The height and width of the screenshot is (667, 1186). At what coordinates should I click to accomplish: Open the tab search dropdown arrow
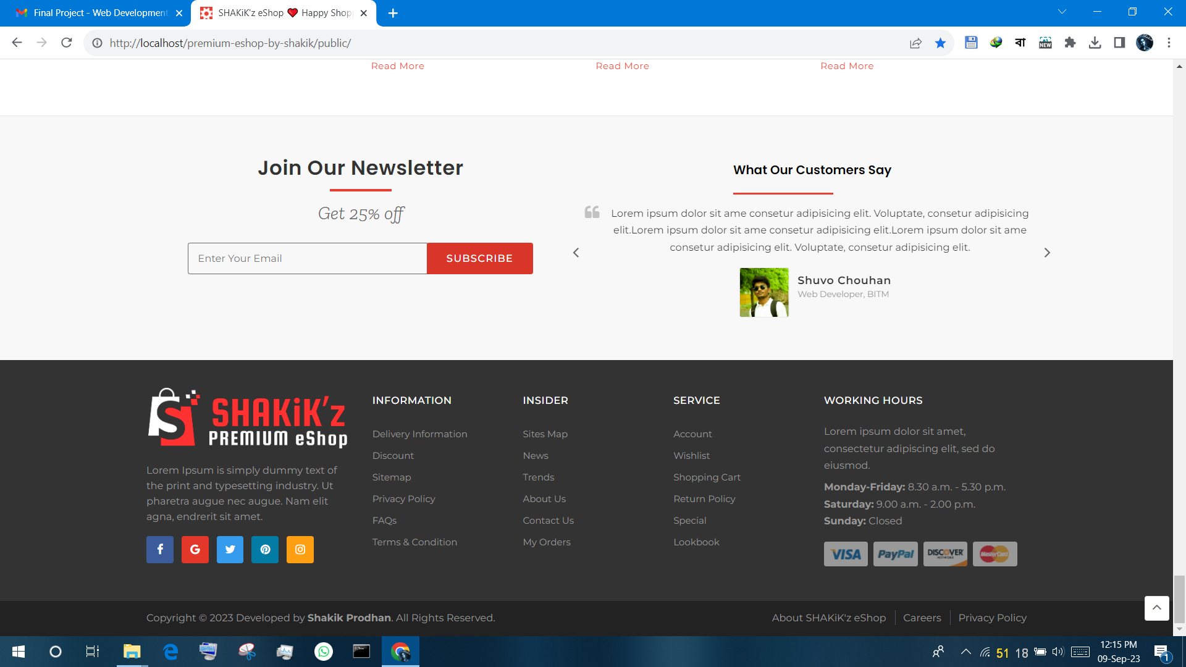[x=1062, y=12]
